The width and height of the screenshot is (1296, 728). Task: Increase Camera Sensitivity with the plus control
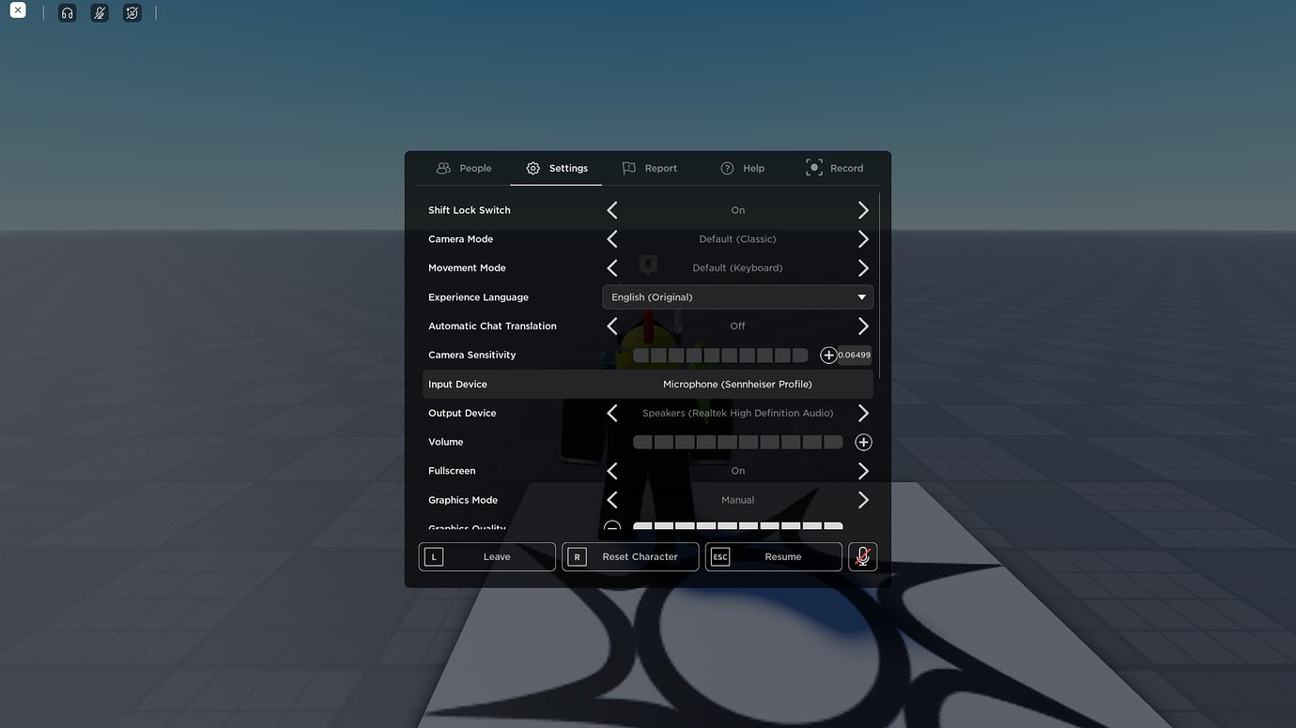(827, 355)
